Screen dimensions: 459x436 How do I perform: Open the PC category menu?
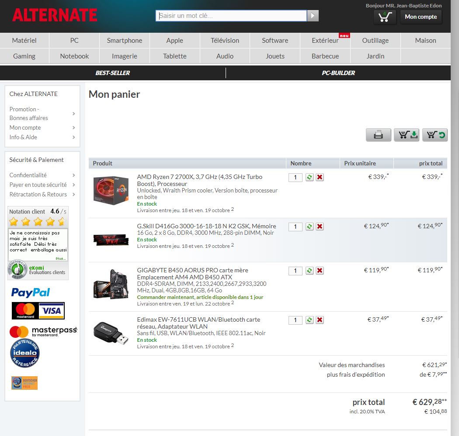click(74, 41)
